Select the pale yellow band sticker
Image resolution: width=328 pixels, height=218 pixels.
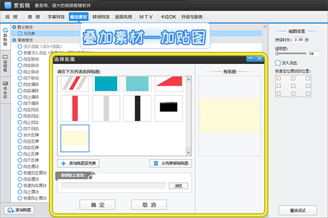(x=75, y=138)
